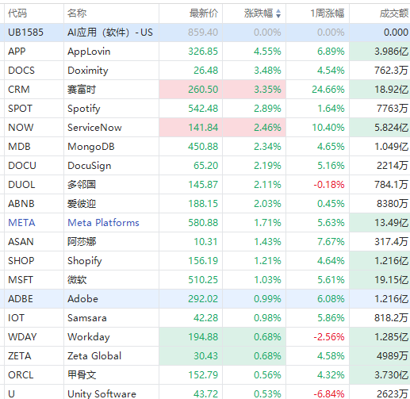Click the ORCL 甲骨文 row
Image resolution: width=410 pixels, height=399 pixels.
tap(205, 375)
